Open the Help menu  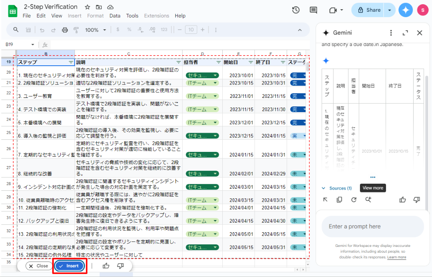[x=180, y=16]
